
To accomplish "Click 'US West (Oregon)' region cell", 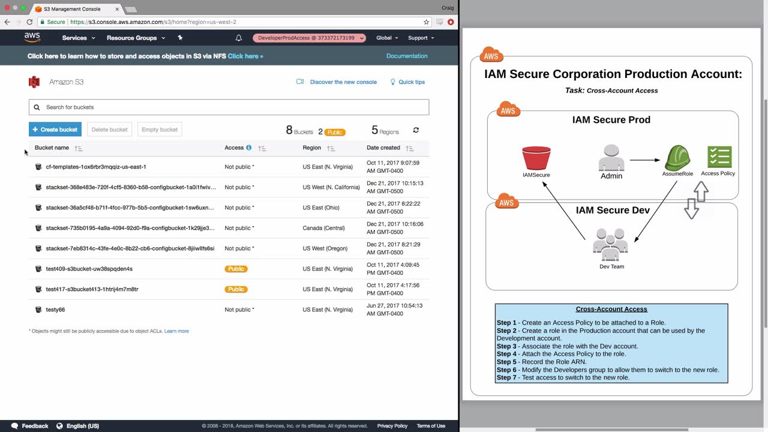I will point(325,248).
